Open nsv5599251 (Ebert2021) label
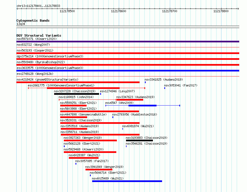Screen dimensions: 247x192 coord(78,103)
